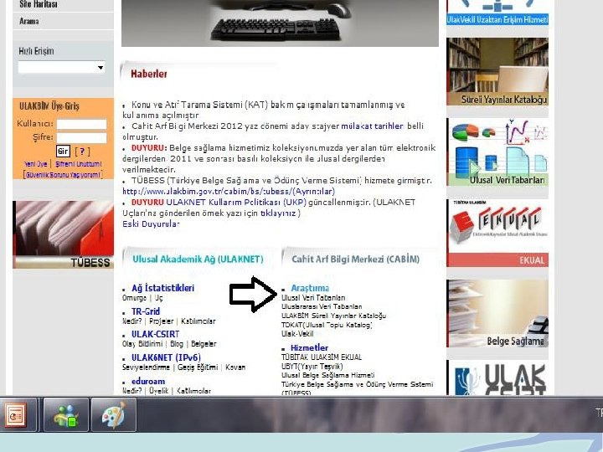603x452 pixels.
Task: Open the EKUAL banner image
Action: click(x=497, y=233)
